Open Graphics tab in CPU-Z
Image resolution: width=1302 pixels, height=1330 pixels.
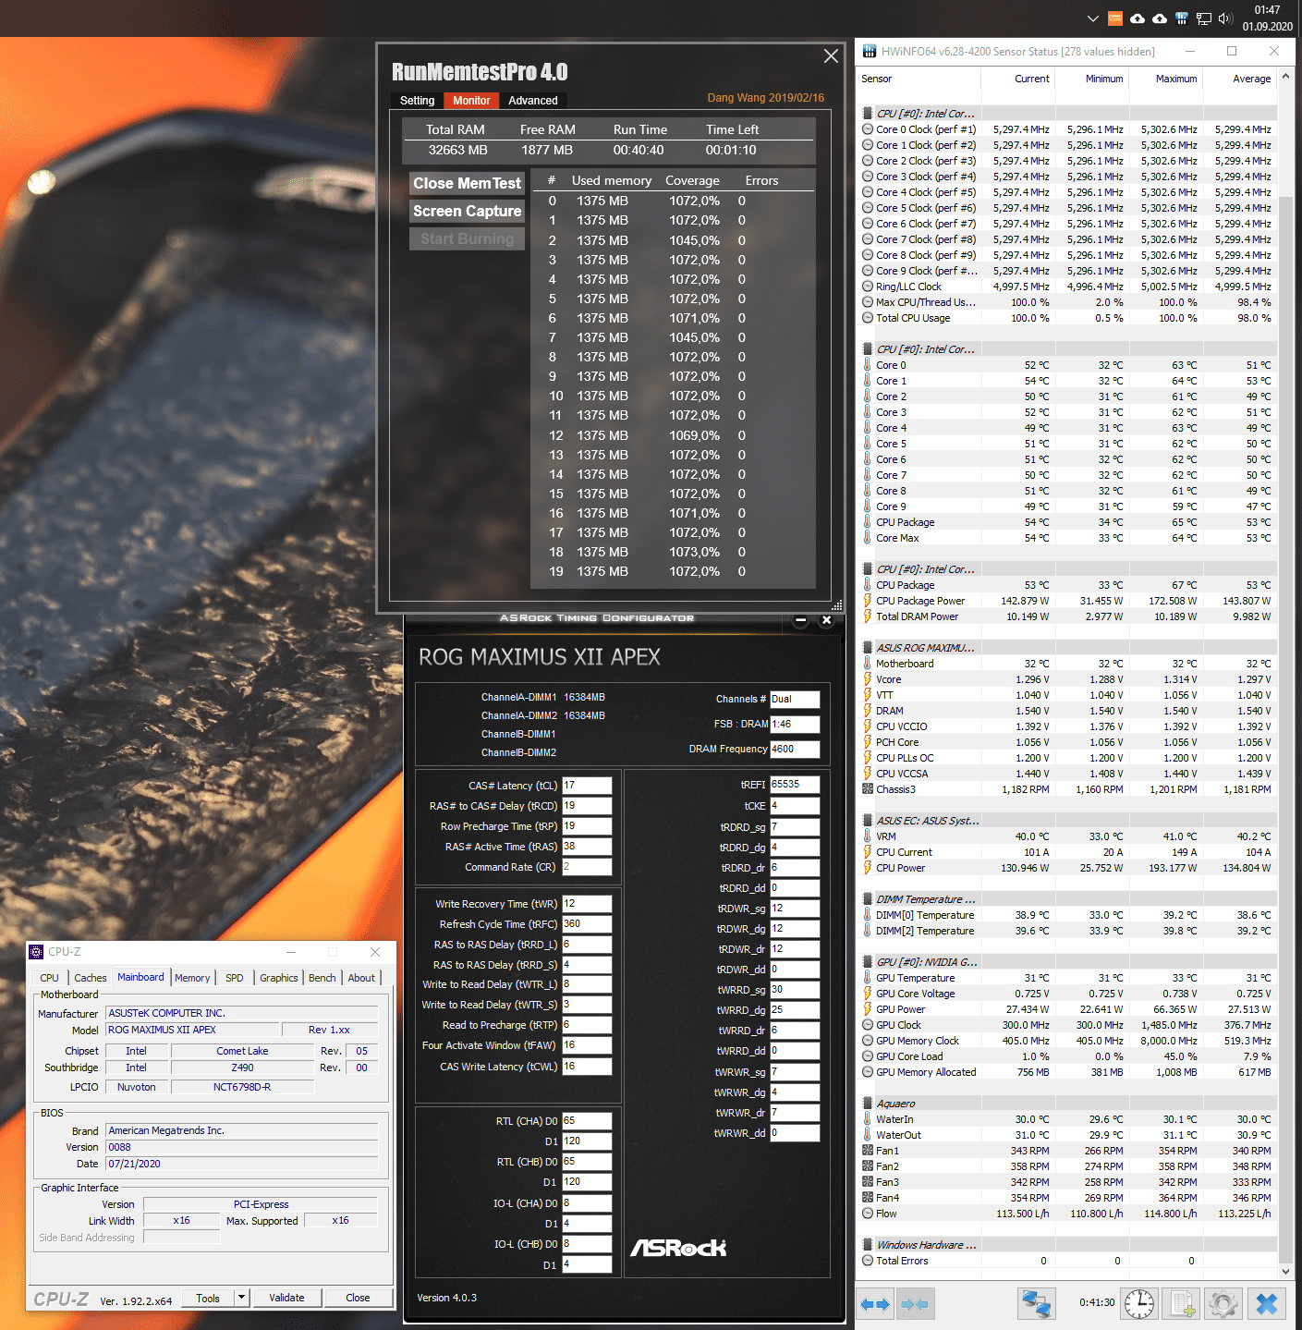(279, 978)
